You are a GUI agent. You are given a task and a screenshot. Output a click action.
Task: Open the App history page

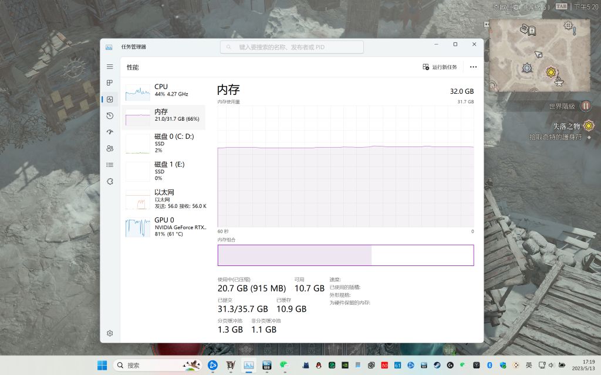109,115
